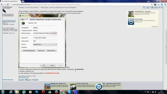This screenshot has width=167, height=94.
Task: Open the Chrome wrench settings menu
Action: coord(165,4)
